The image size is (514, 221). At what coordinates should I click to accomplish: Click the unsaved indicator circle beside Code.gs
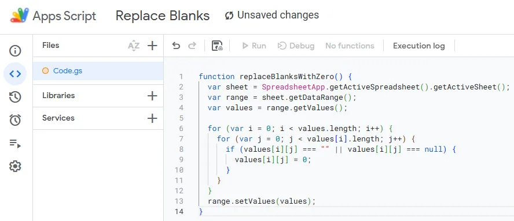tap(45, 70)
